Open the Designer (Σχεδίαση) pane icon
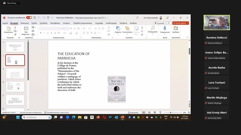This screenshot has height=135, width=241. (176, 28)
